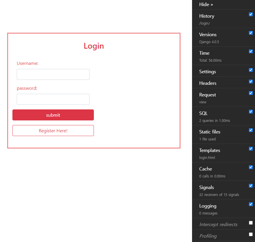
Task: Open the Time panel
Action: pyautogui.click(x=204, y=53)
